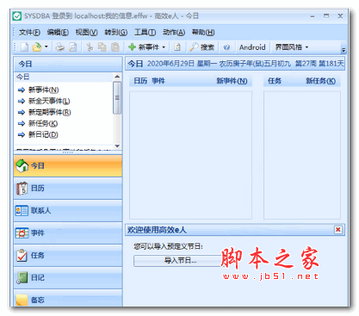Open the 视图(V) menu
Screen dimensions: 359x316
point(86,33)
